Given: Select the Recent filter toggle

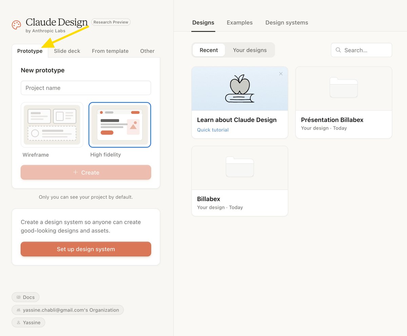Looking at the screenshot, I should 209,50.
